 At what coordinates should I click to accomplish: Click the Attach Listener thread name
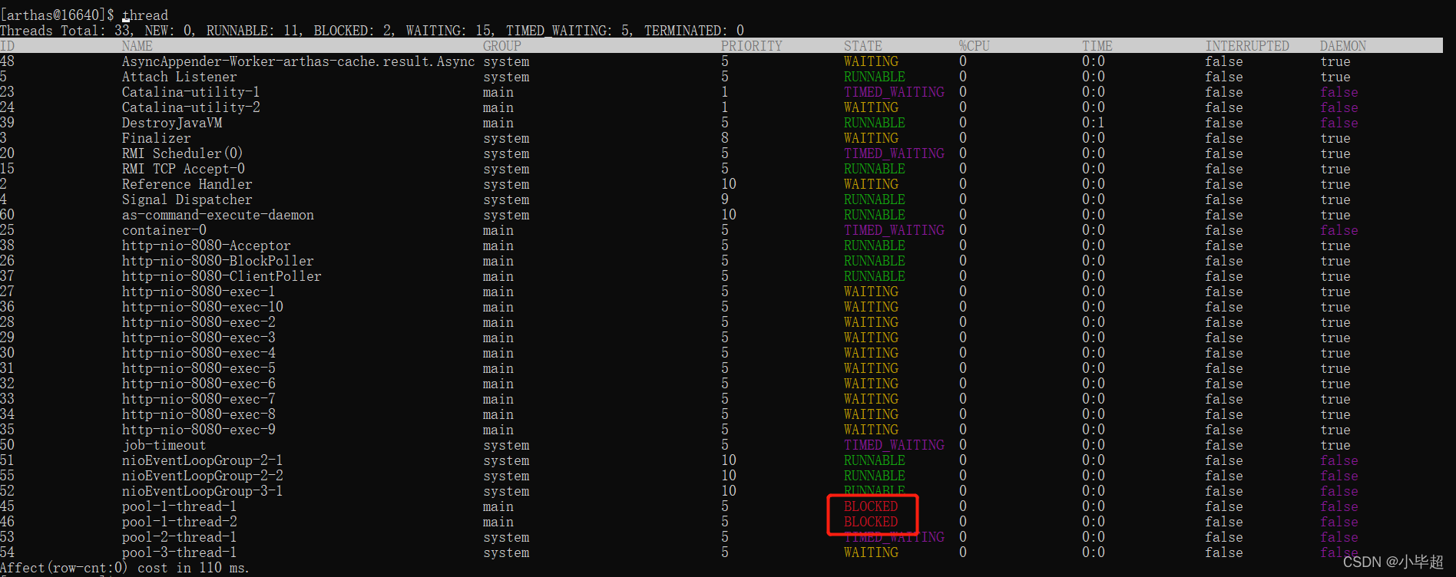click(180, 77)
